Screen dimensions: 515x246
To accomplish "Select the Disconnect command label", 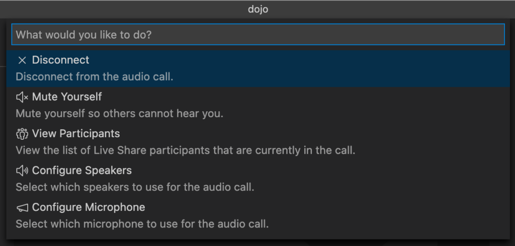I will (61, 60).
